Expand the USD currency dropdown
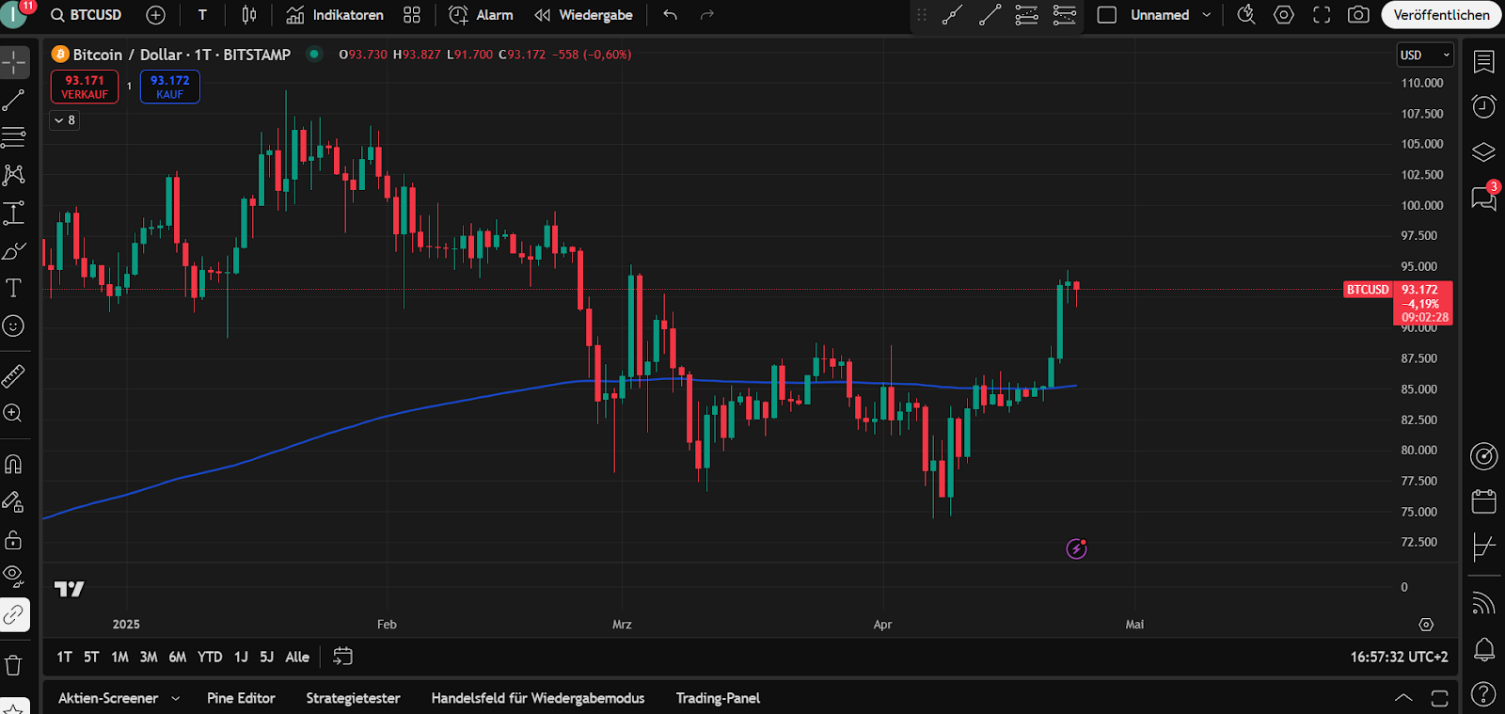Image resolution: width=1505 pixels, height=714 pixels. tap(1425, 56)
